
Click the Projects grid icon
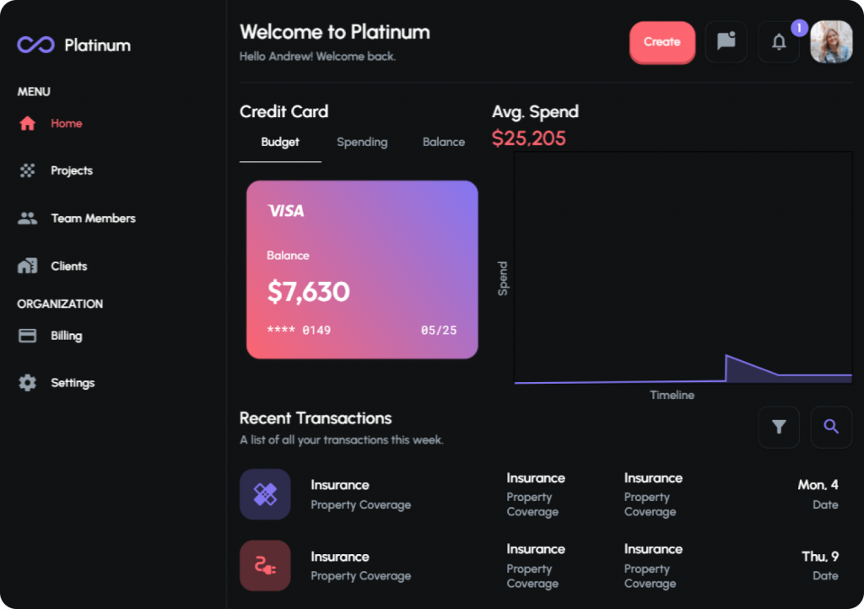pyautogui.click(x=27, y=170)
